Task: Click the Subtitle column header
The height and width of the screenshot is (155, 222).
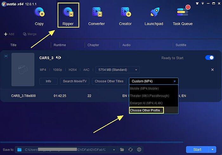Action: click(x=181, y=45)
